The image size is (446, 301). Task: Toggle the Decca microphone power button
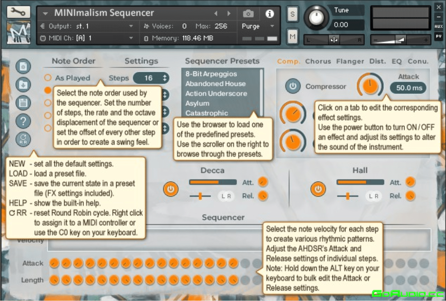171,189
